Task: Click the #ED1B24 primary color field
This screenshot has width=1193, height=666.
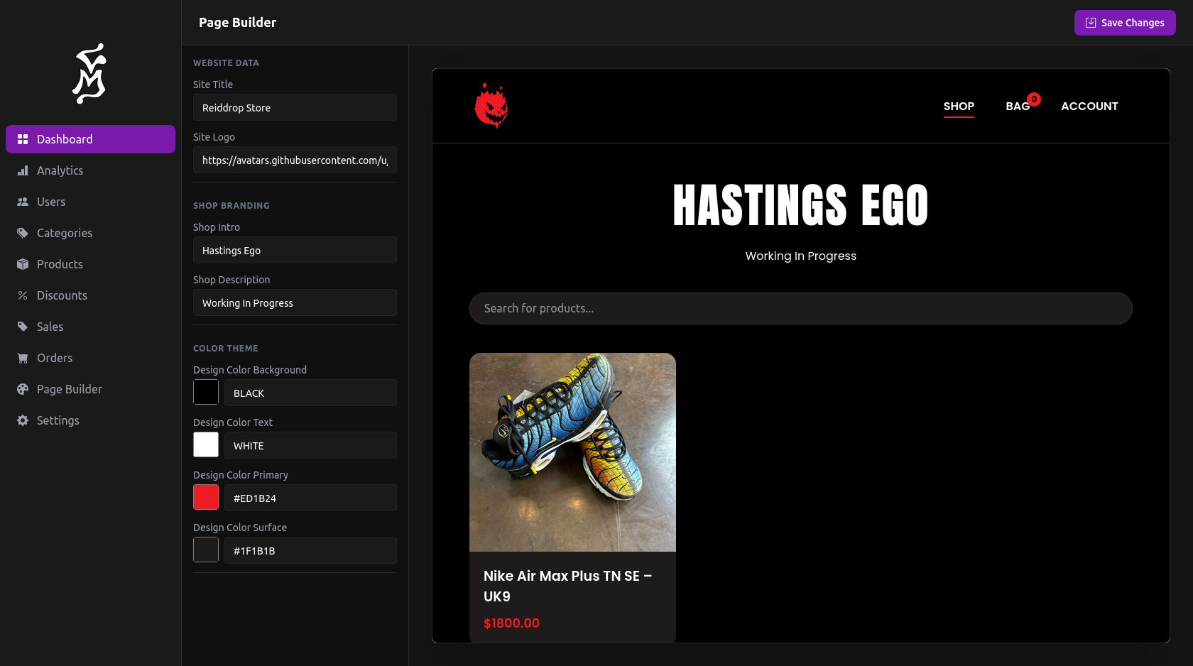Action: pos(310,498)
